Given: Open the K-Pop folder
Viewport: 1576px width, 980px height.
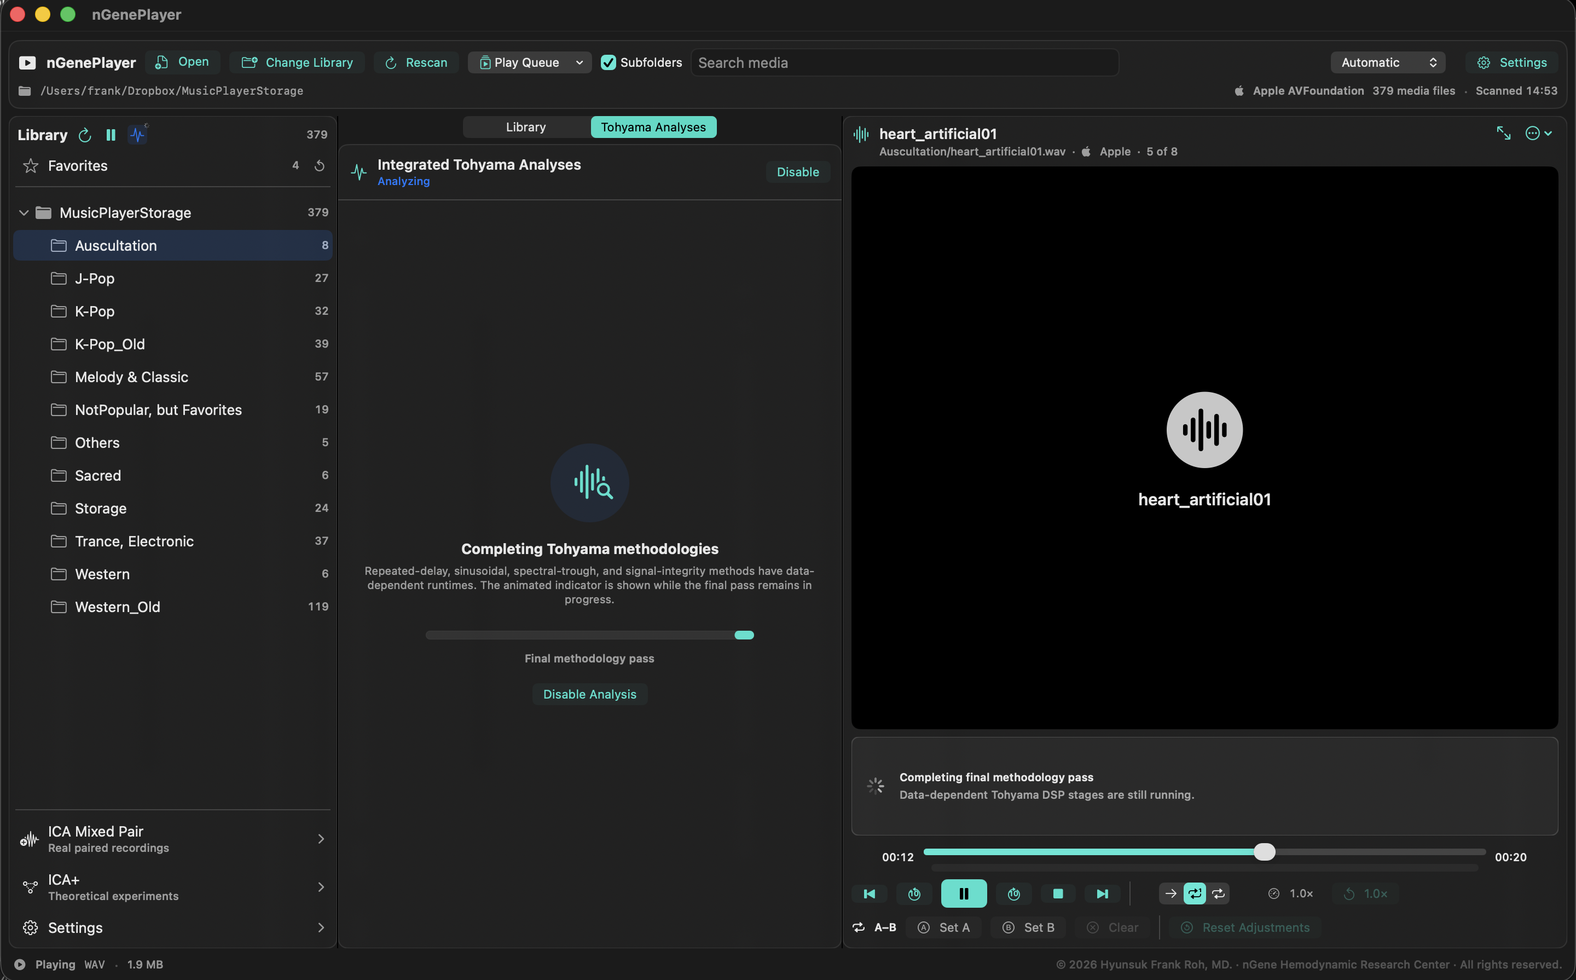Looking at the screenshot, I should coord(173,311).
